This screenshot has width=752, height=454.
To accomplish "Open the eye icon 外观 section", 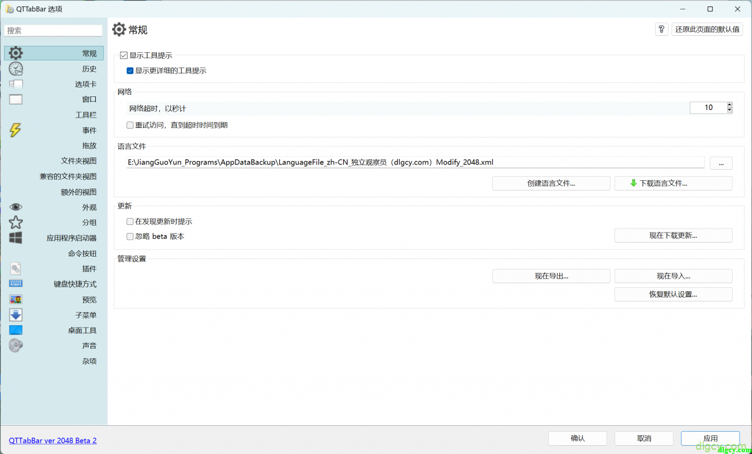I will 16,207.
